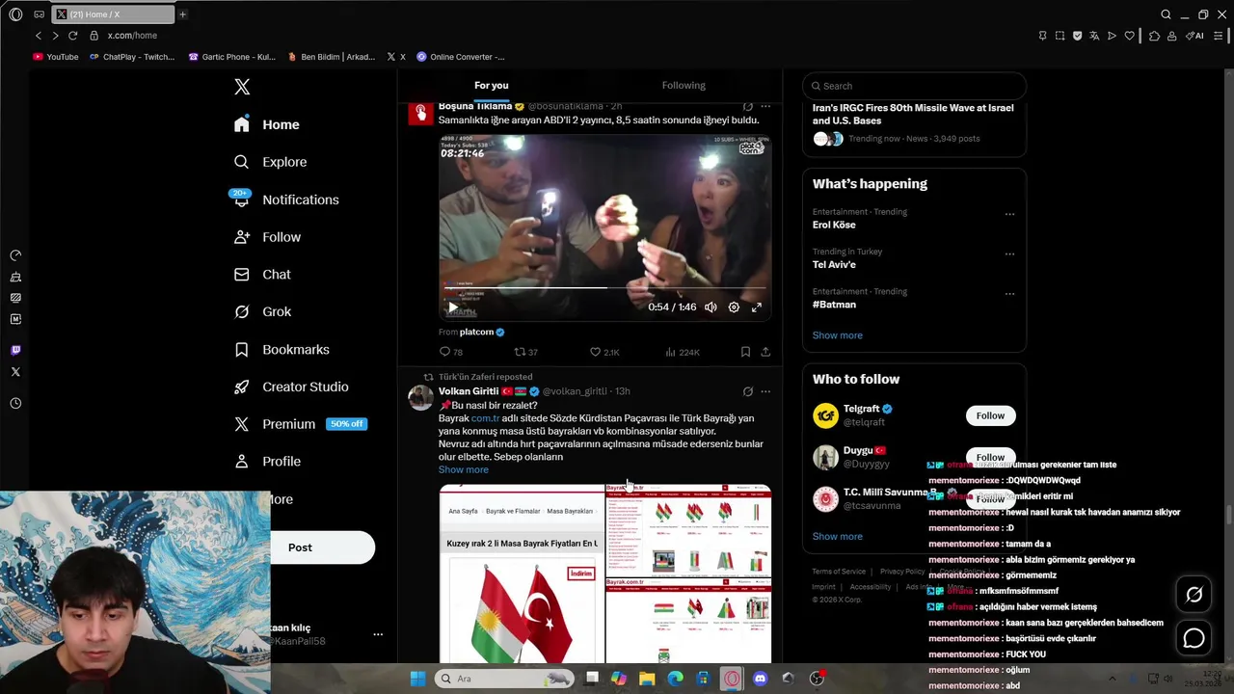The height and width of the screenshot is (694, 1234).
Task: Follow the Duygu account
Action: (990, 457)
